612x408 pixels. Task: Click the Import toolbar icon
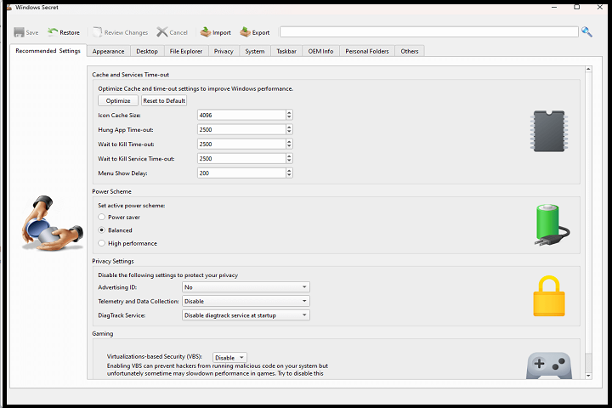[x=206, y=32]
